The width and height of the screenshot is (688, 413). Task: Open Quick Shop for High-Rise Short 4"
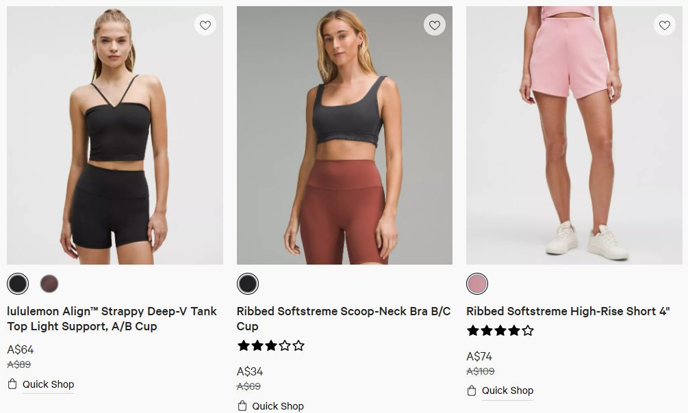point(507,390)
